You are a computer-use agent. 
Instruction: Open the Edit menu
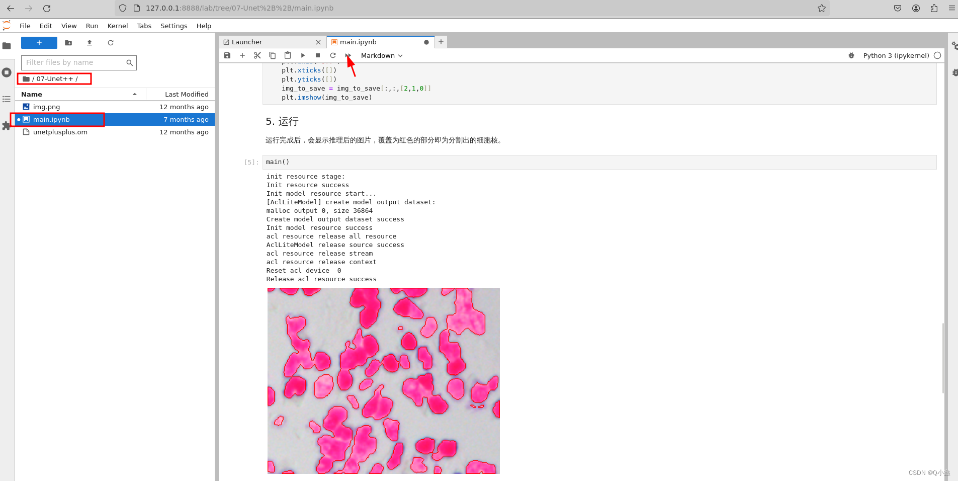pos(46,26)
